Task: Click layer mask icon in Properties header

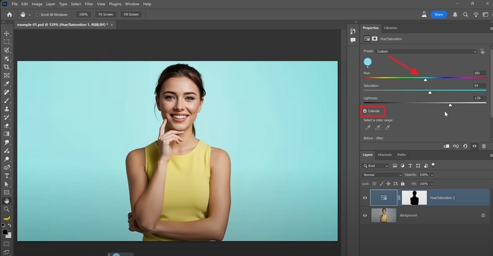Action: 375,39
